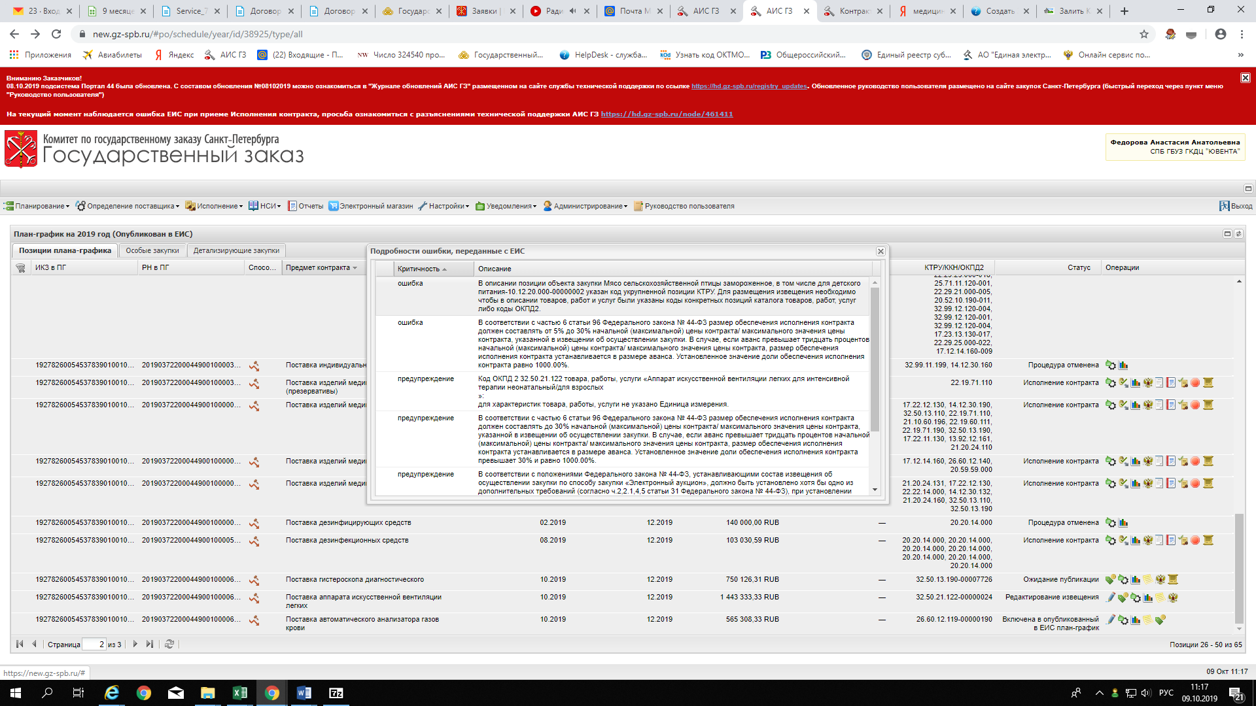Click yellow note icon in blood analyzer row
Screen dimensions: 1256x706
pos(1147,620)
